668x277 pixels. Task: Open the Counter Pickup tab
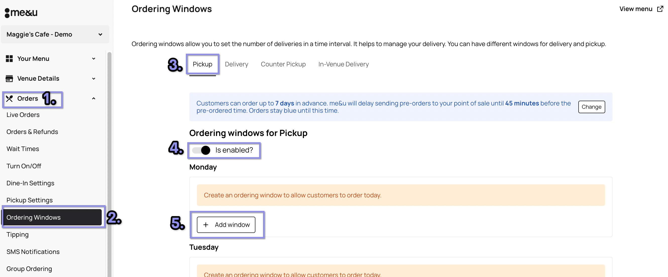283,64
